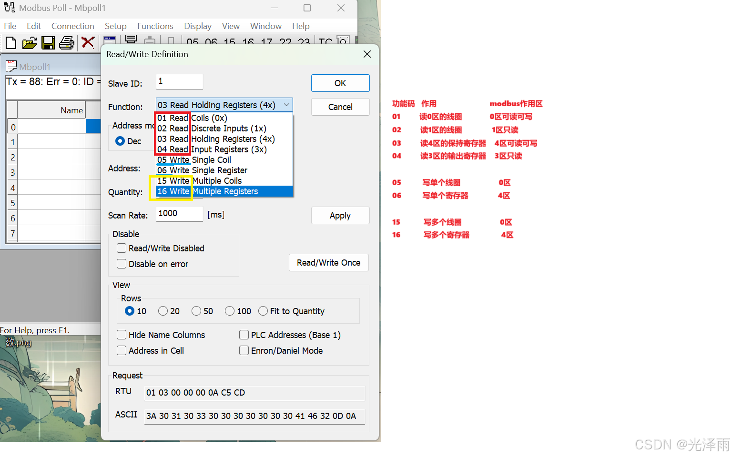
Task: Enable PLC Addresses (Base 1) checkbox
Action: click(x=244, y=335)
